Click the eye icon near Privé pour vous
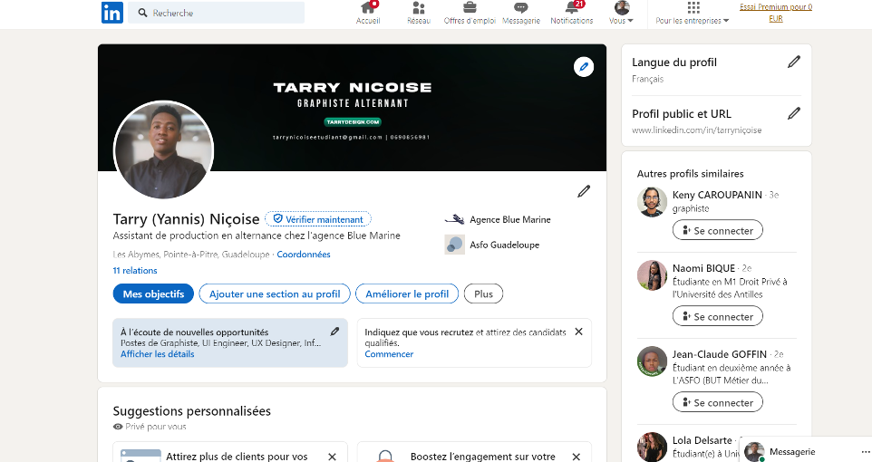The height and width of the screenshot is (462, 872). point(118,427)
